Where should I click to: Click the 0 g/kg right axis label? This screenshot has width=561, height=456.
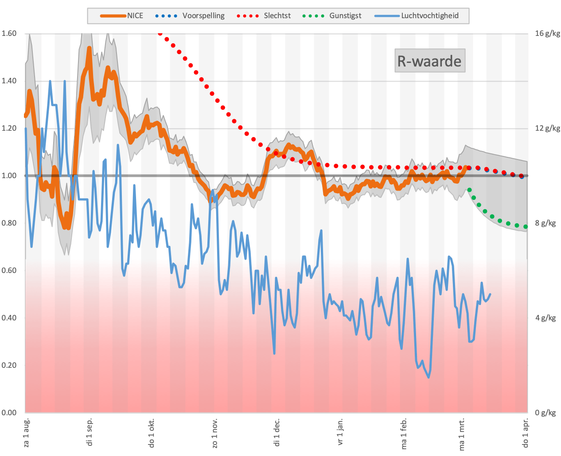545,413
